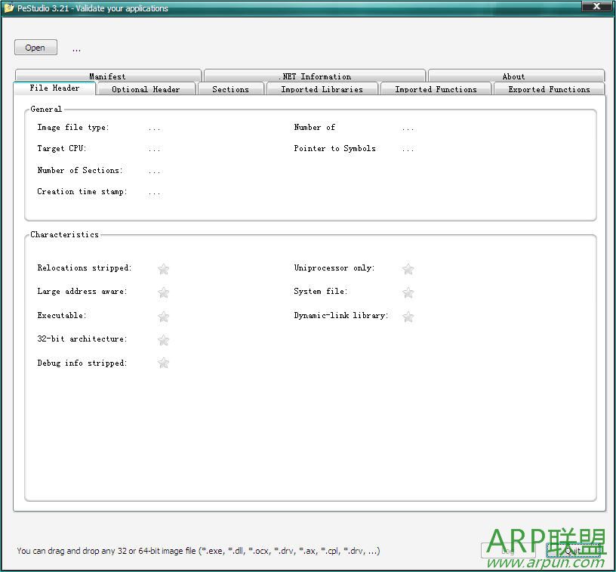Show the Imported Functions tab
Image resolution: width=616 pixels, height=572 pixels.
(x=436, y=89)
